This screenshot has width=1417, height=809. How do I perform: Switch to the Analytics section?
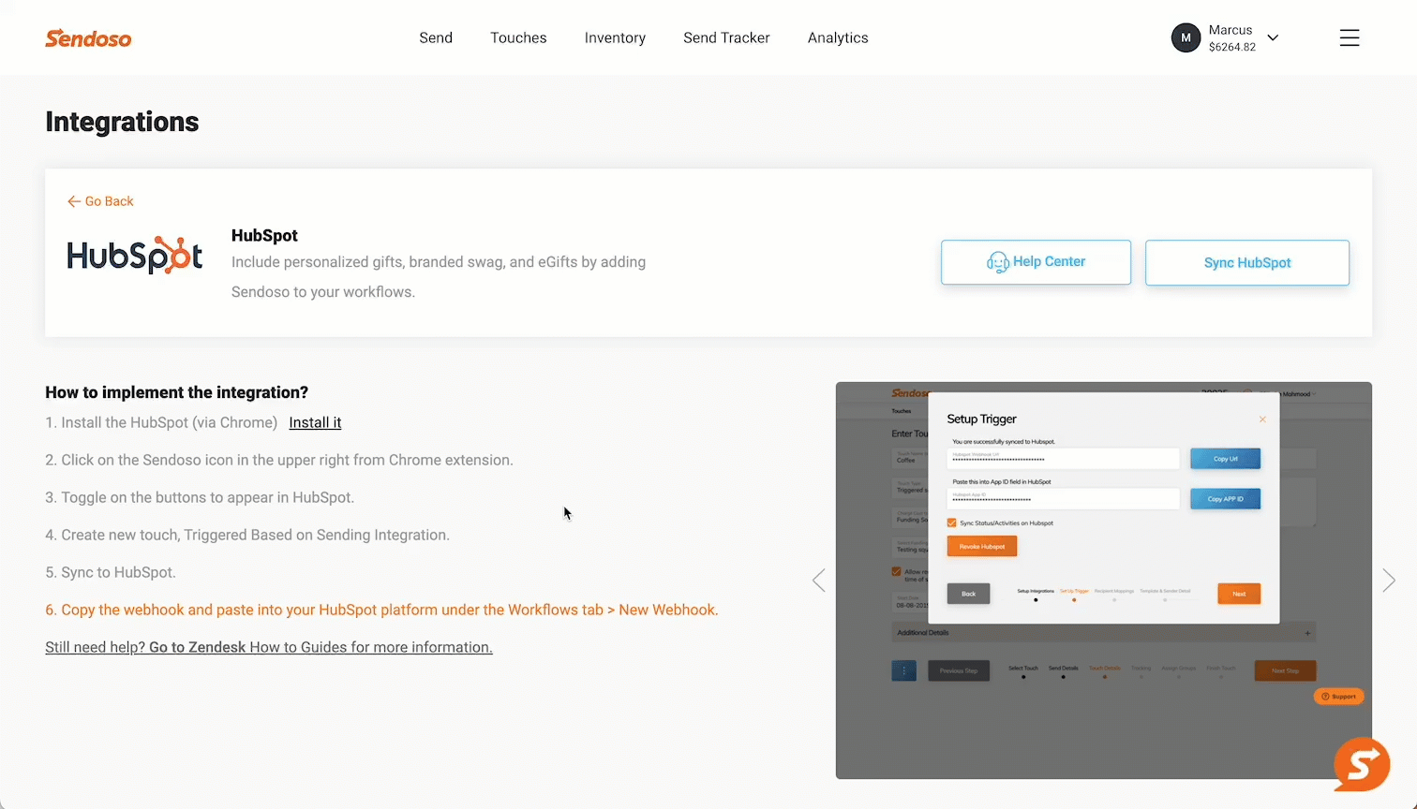tap(838, 37)
